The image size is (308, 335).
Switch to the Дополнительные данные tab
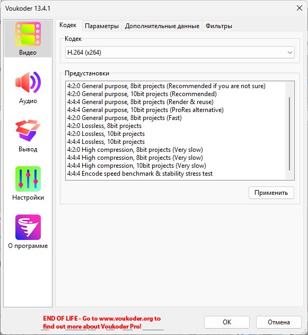pyautogui.click(x=162, y=26)
